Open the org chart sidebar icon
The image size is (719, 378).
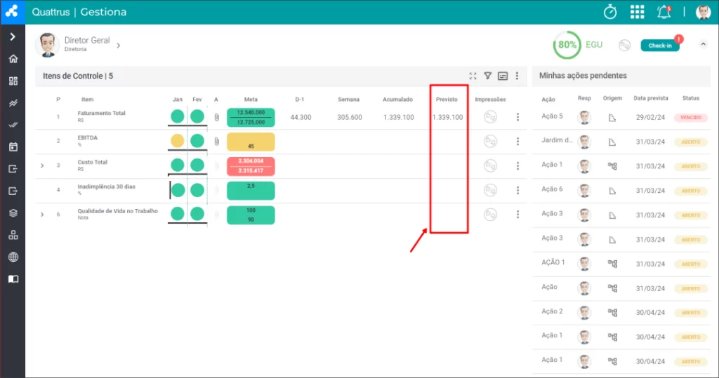click(x=13, y=235)
